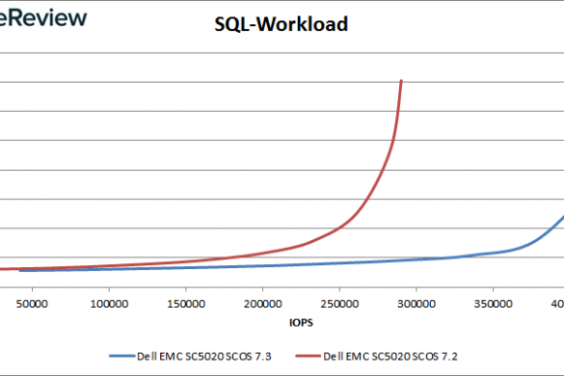Click the 350000 x-axis label
The width and height of the screenshot is (564, 376).
(494, 304)
